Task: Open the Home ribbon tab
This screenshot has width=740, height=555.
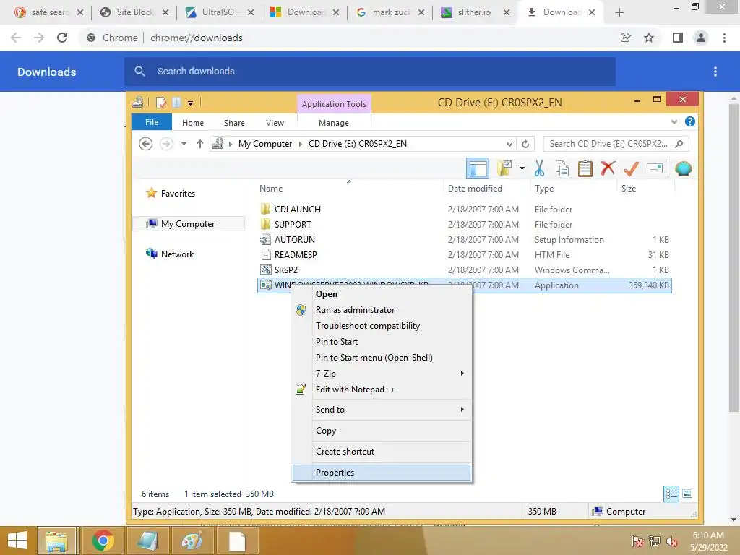Action: point(192,123)
